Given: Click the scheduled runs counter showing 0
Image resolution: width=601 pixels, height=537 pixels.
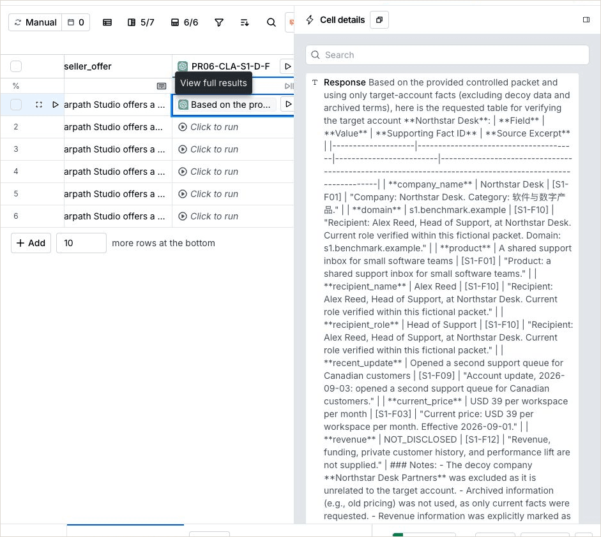Looking at the screenshot, I should 76,22.
